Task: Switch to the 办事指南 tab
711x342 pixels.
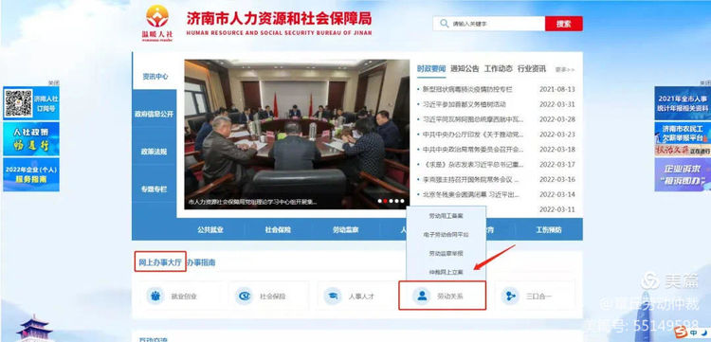Action: coord(201,262)
